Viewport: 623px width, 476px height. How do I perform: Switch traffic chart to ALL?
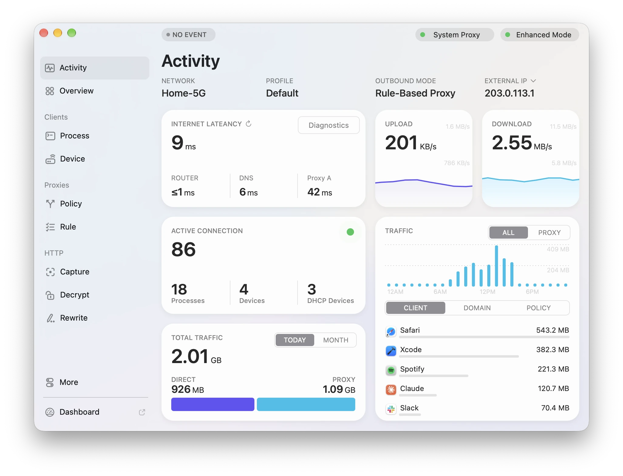click(508, 233)
